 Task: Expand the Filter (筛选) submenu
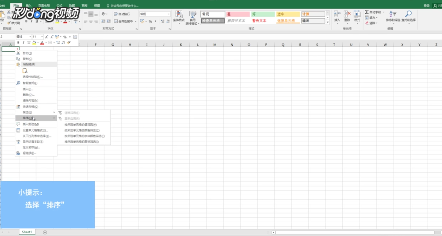click(36, 112)
